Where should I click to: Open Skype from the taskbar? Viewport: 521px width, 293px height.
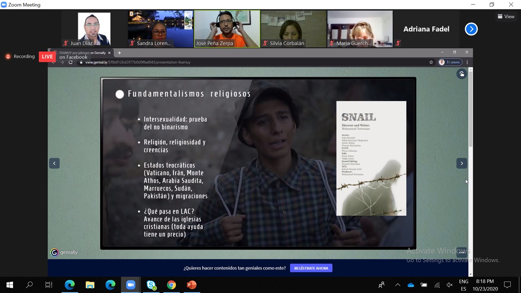pyautogui.click(x=151, y=285)
